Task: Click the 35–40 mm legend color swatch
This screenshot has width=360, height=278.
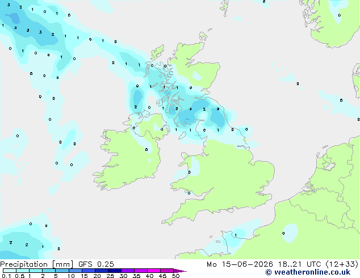Action: (x=141, y=271)
